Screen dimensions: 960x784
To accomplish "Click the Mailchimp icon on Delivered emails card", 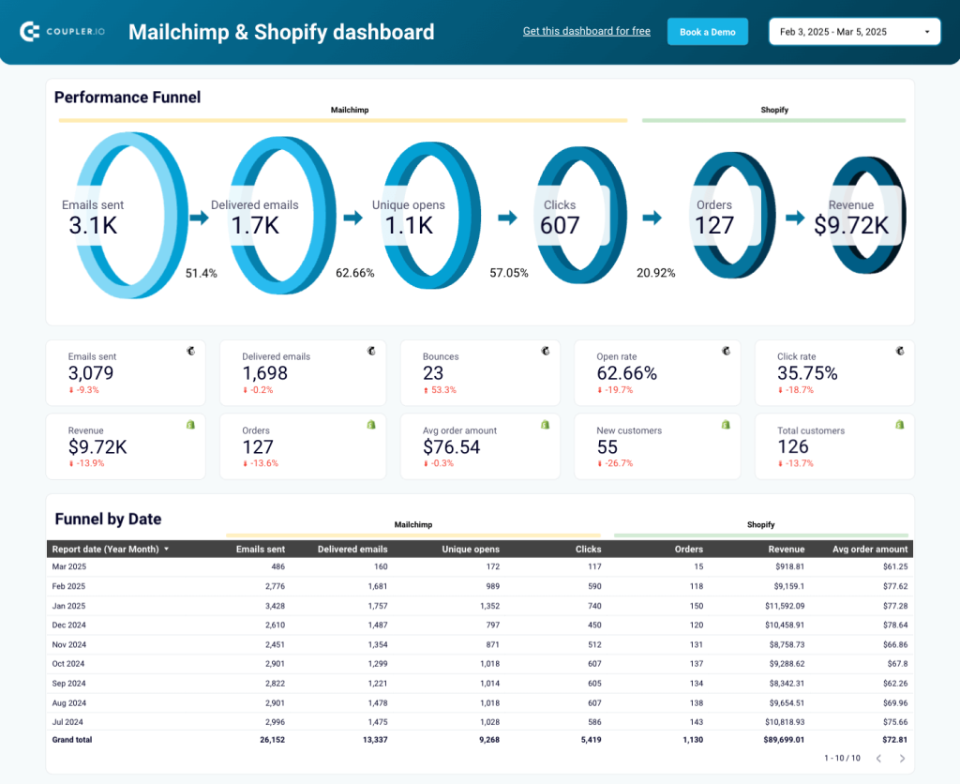I will pyautogui.click(x=371, y=351).
